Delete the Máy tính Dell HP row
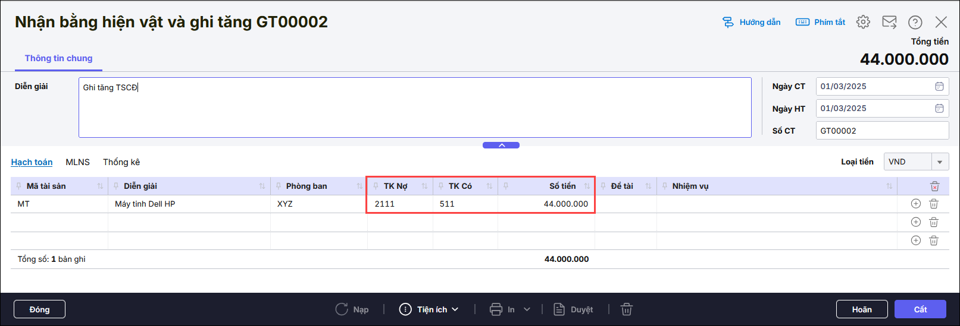 coord(934,204)
